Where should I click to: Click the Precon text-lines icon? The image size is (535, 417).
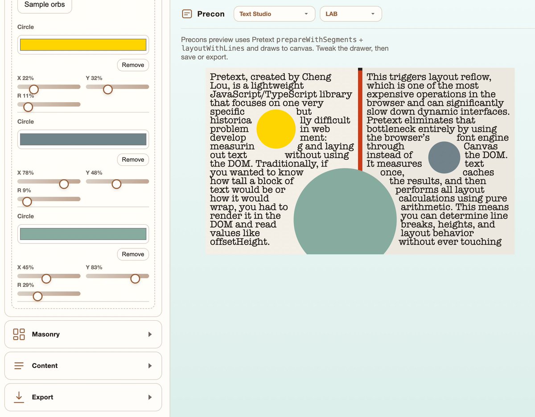pyautogui.click(x=187, y=14)
